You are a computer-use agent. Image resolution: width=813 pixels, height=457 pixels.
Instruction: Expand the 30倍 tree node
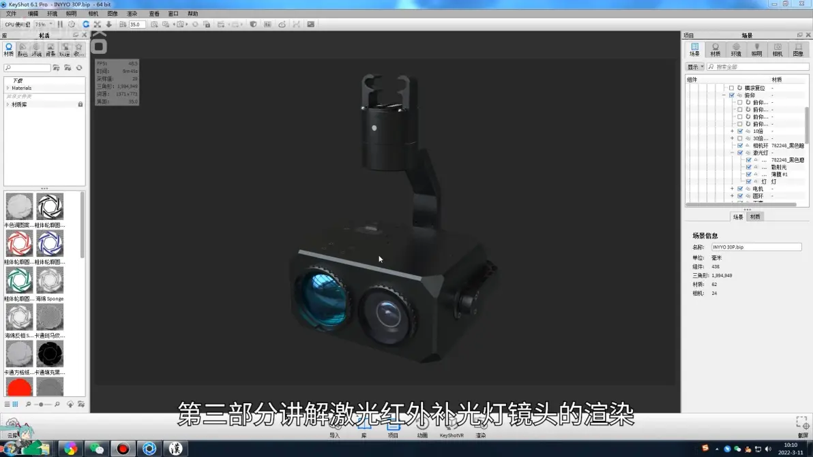coord(732,139)
